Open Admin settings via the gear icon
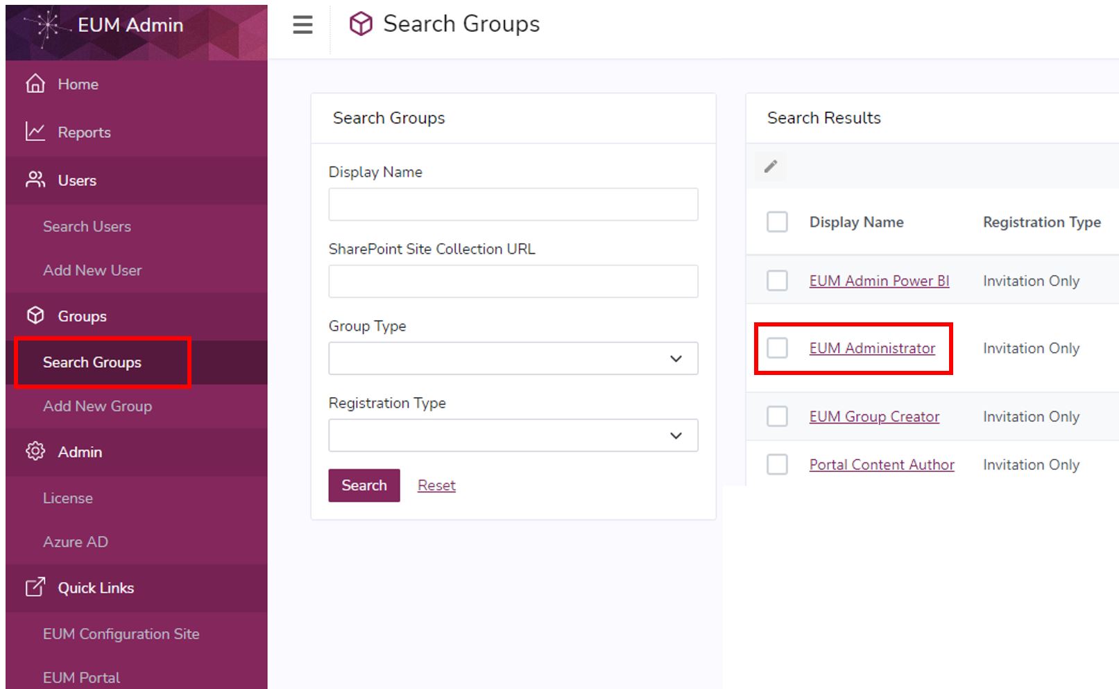The height and width of the screenshot is (689, 1119). point(35,452)
